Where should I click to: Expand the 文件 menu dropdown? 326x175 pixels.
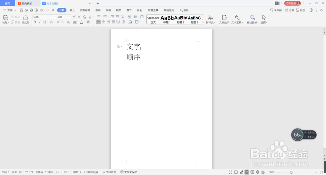tap(10, 10)
